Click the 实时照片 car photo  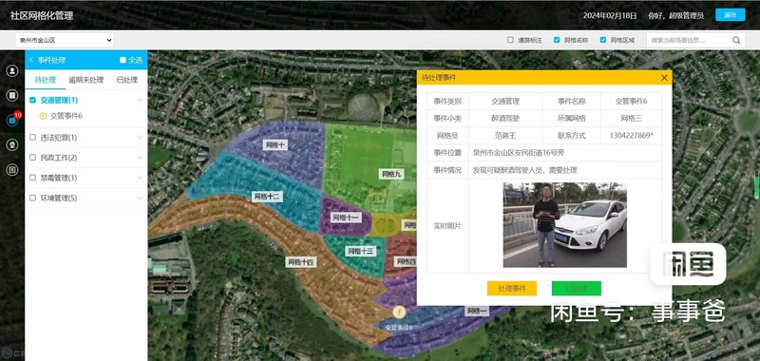pos(564,225)
